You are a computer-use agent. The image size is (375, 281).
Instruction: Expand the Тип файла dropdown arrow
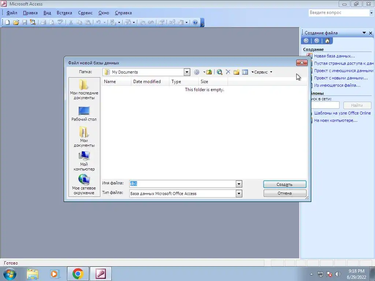point(239,194)
